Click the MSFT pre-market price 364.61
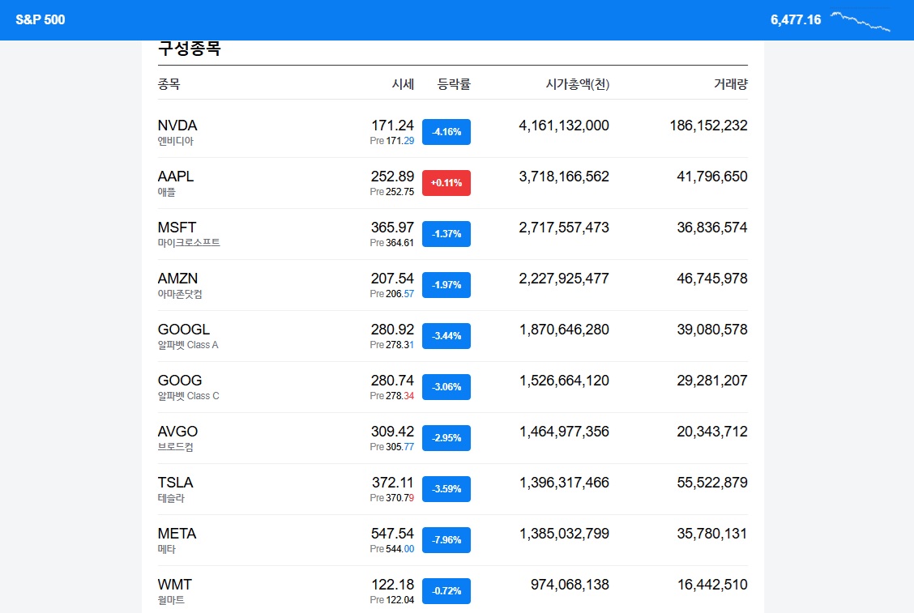The width and height of the screenshot is (914, 613). [399, 243]
